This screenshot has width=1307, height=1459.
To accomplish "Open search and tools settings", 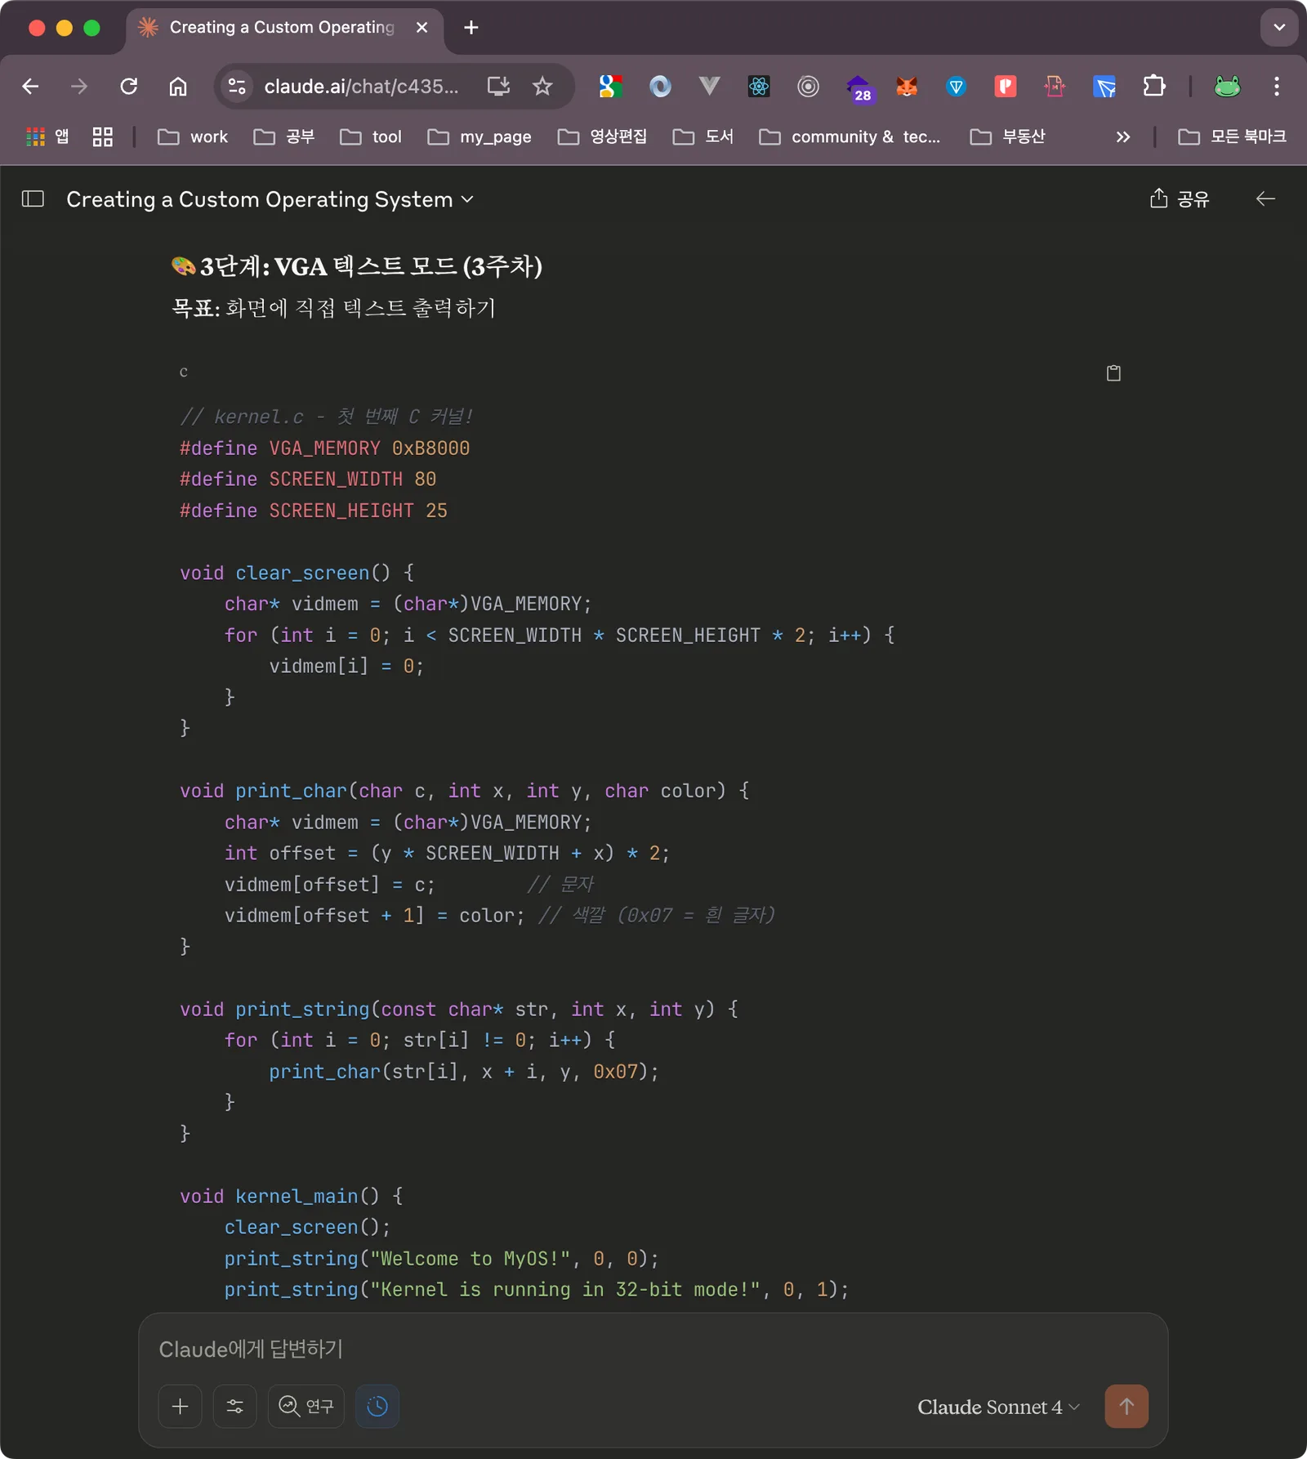I will [x=235, y=1406].
